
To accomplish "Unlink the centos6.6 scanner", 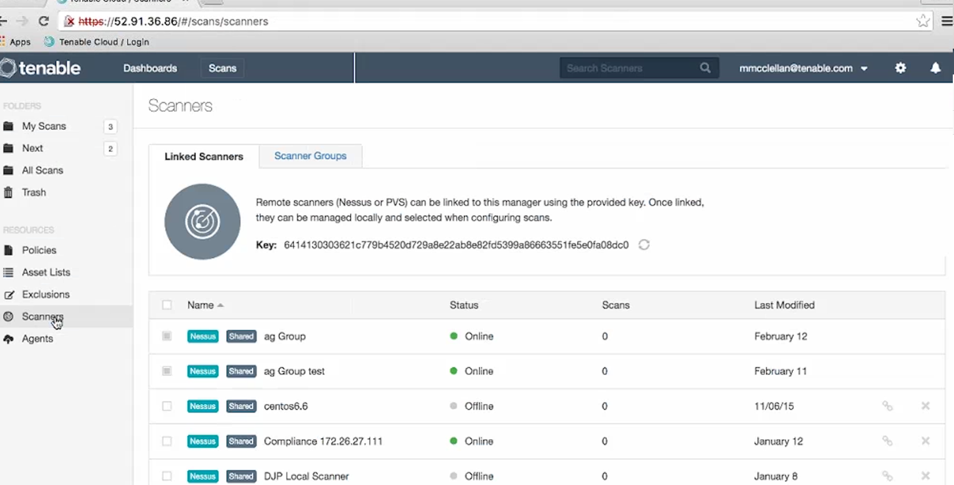I will coord(887,406).
